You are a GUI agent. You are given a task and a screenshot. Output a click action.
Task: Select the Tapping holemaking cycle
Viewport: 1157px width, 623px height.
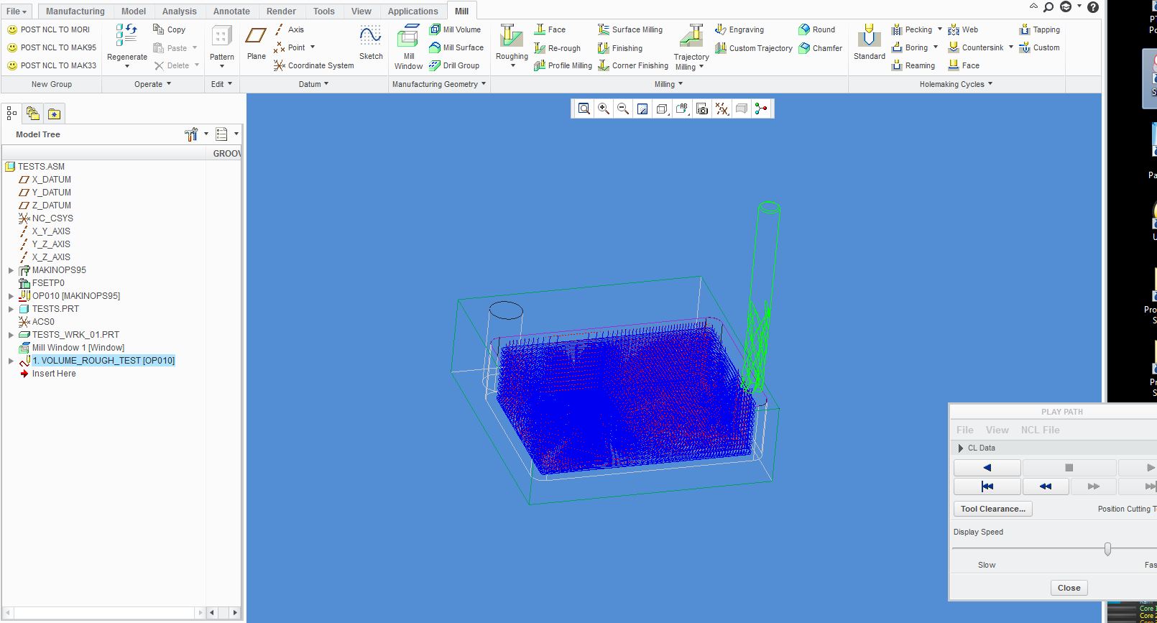pos(1039,29)
